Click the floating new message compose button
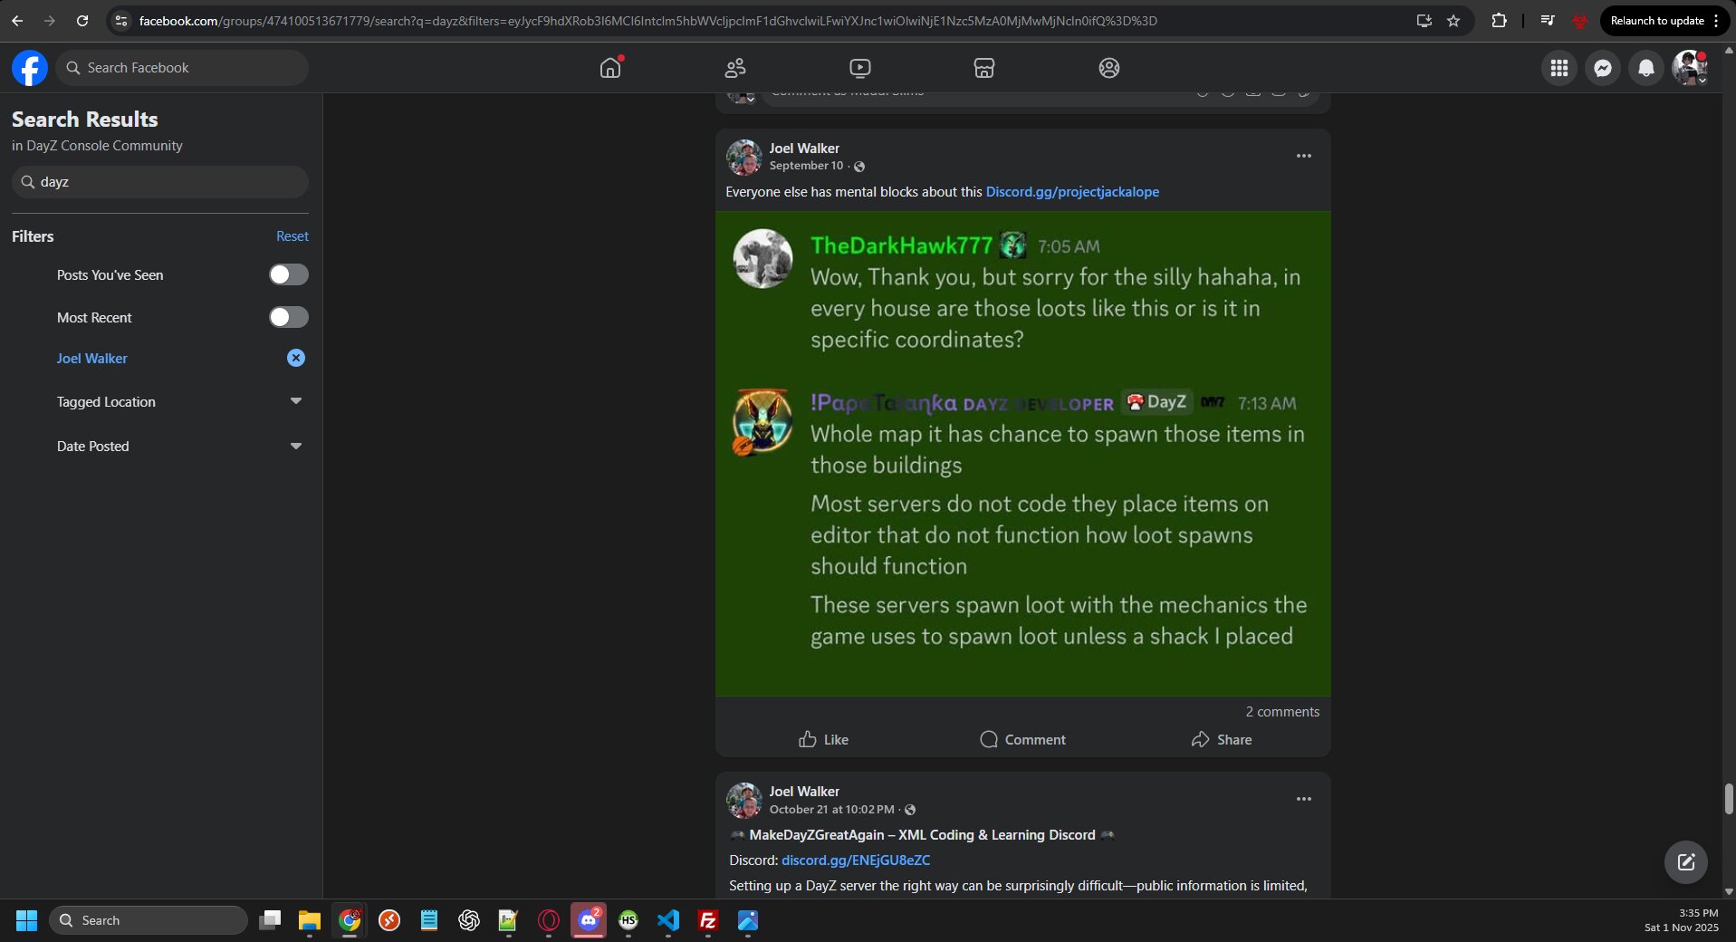1736x942 pixels. click(1686, 862)
